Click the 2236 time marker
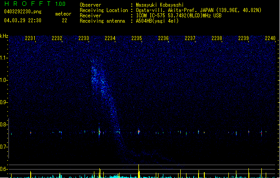Image resolution: width=280 pixels, height=178 pixels. point(163,38)
